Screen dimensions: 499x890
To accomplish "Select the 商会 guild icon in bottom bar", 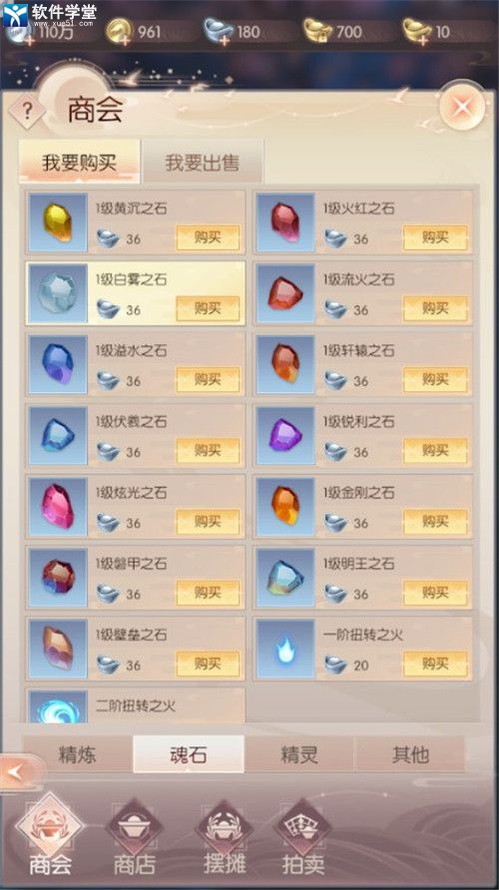I will coord(50,835).
